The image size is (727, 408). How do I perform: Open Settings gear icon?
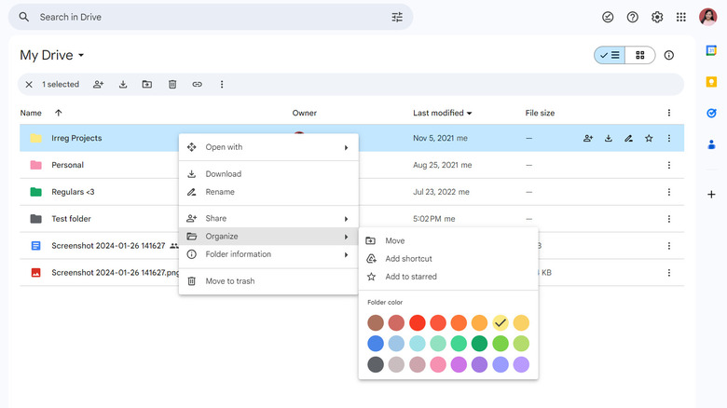click(x=657, y=17)
